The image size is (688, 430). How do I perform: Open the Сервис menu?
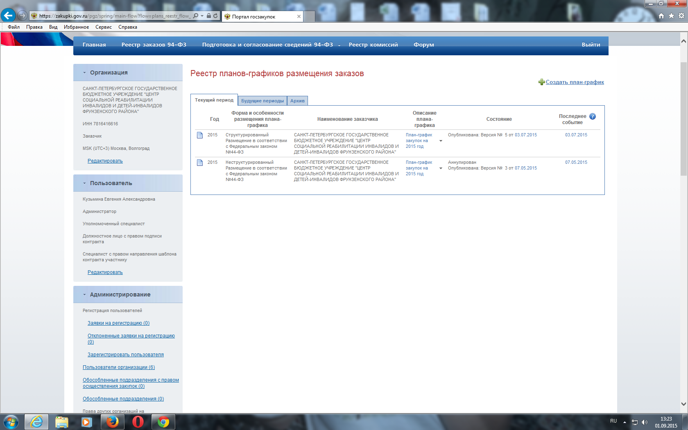point(104,27)
